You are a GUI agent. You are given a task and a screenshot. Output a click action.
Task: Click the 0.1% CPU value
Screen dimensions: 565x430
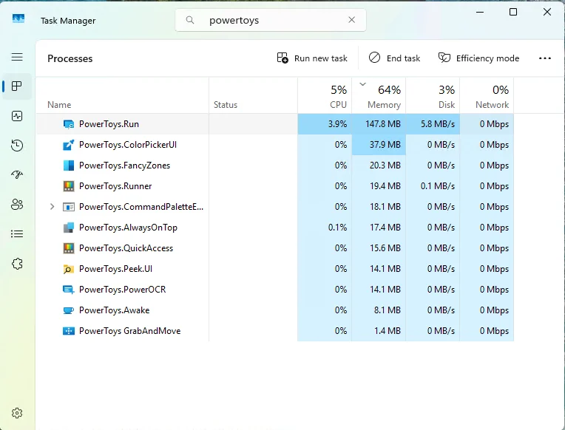(337, 228)
